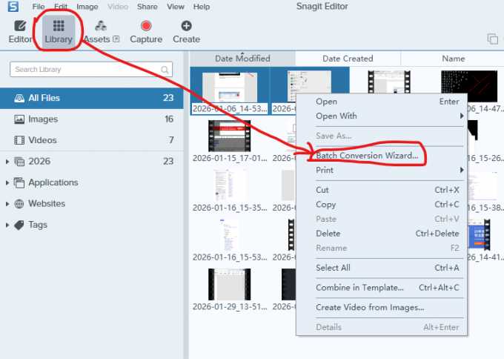Click the 2026 folder stack icon

tap(19, 162)
